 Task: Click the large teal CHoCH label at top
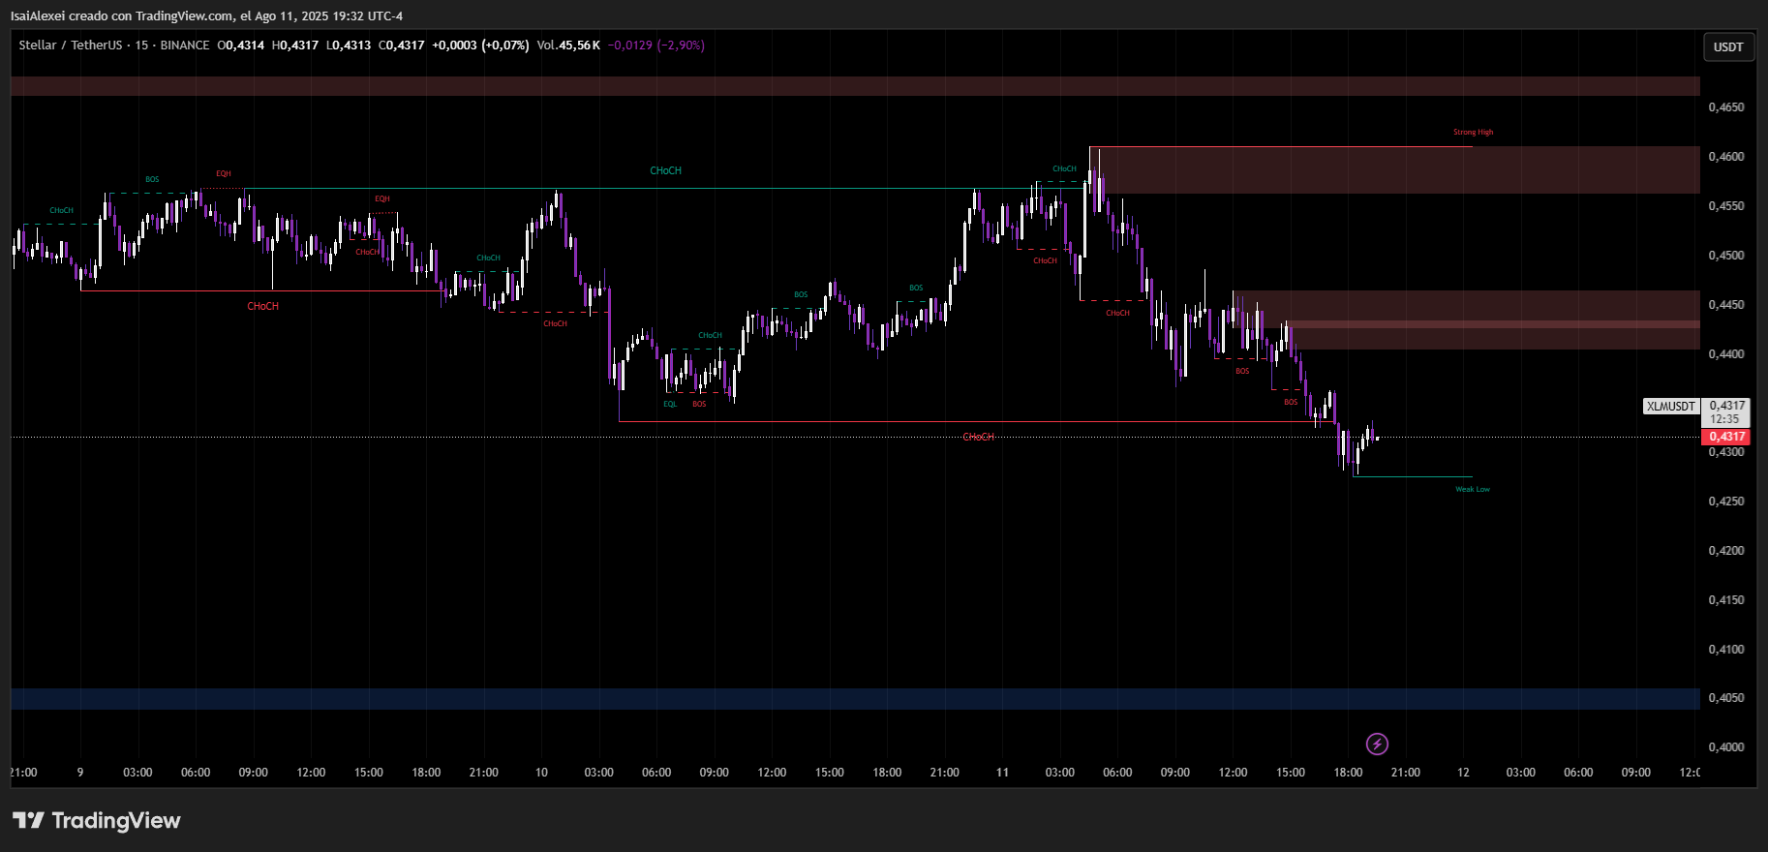(665, 171)
